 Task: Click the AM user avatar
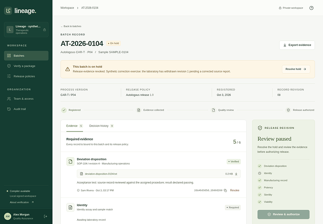7,217
